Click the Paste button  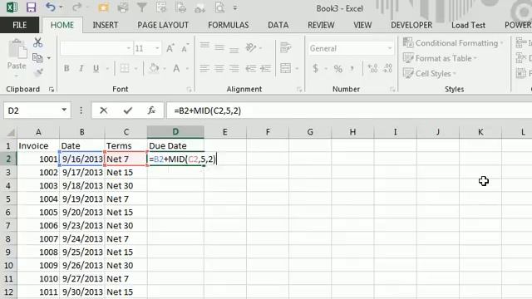[x=17, y=55]
